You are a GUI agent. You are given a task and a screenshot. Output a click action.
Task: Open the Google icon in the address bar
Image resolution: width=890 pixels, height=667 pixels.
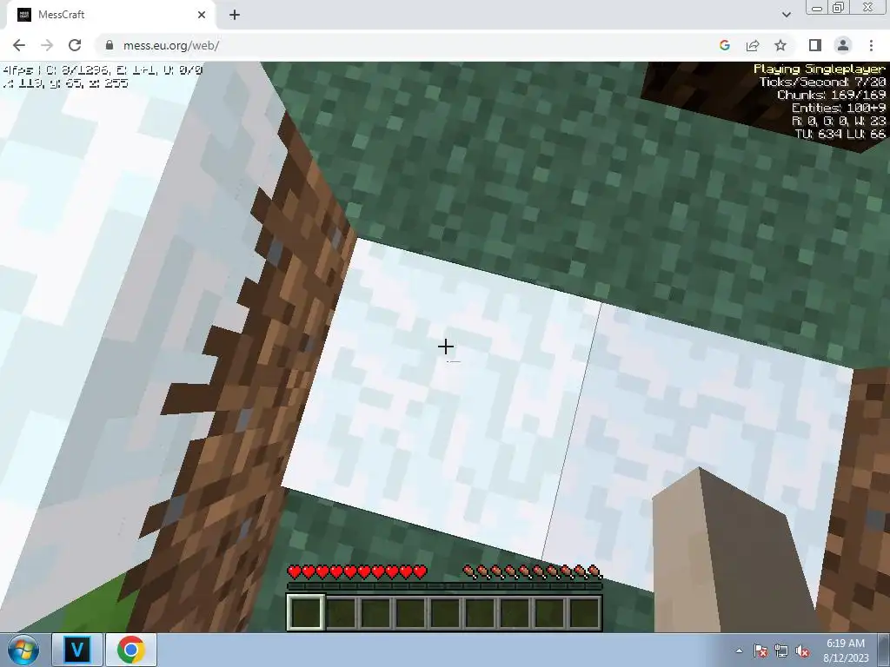click(x=725, y=45)
